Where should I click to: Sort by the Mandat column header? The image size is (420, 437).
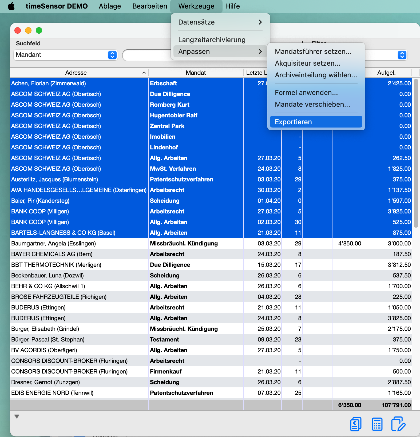[196, 73]
